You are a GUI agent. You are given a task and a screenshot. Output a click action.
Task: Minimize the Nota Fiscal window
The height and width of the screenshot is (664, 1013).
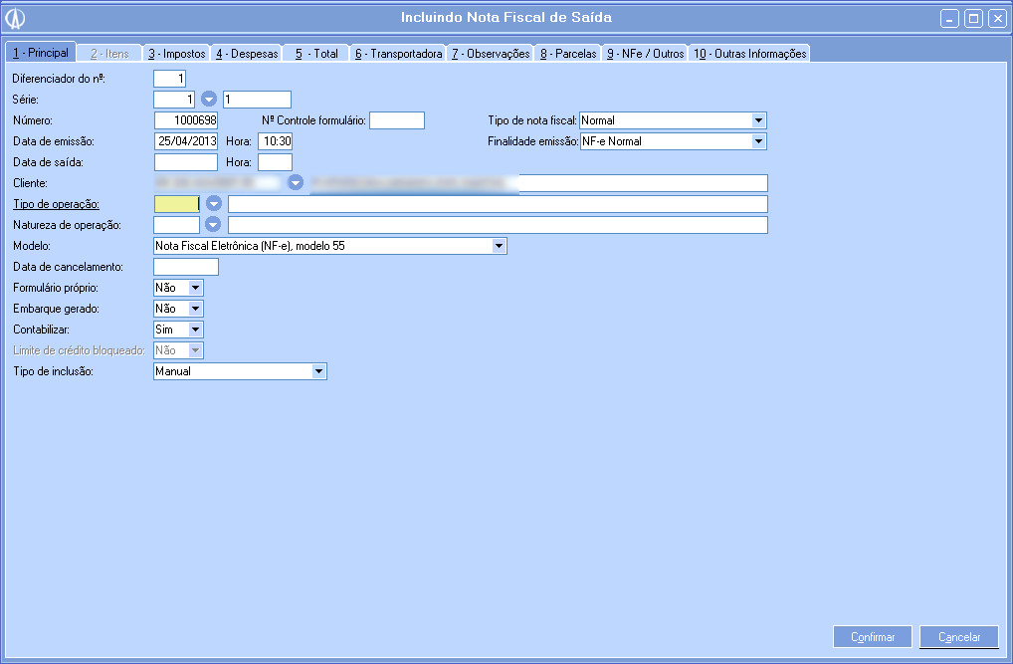950,18
